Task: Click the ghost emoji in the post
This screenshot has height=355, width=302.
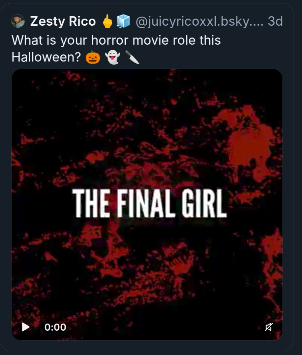Action: coord(112,58)
